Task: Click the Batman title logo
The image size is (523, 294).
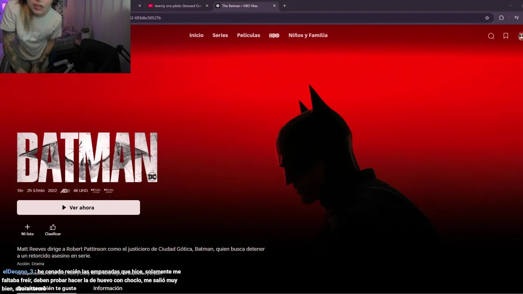Action: 87,157
